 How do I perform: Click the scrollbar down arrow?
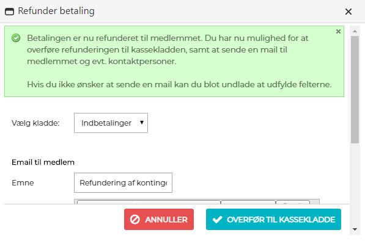click(x=355, y=229)
